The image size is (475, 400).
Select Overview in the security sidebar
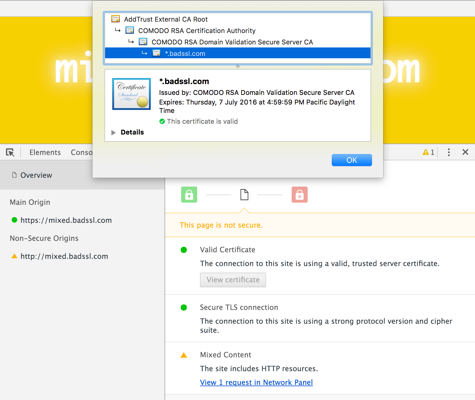pos(36,175)
